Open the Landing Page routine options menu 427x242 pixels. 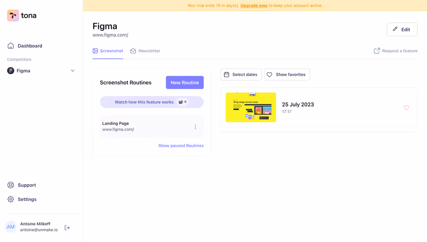pyautogui.click(x=195, y=127)
